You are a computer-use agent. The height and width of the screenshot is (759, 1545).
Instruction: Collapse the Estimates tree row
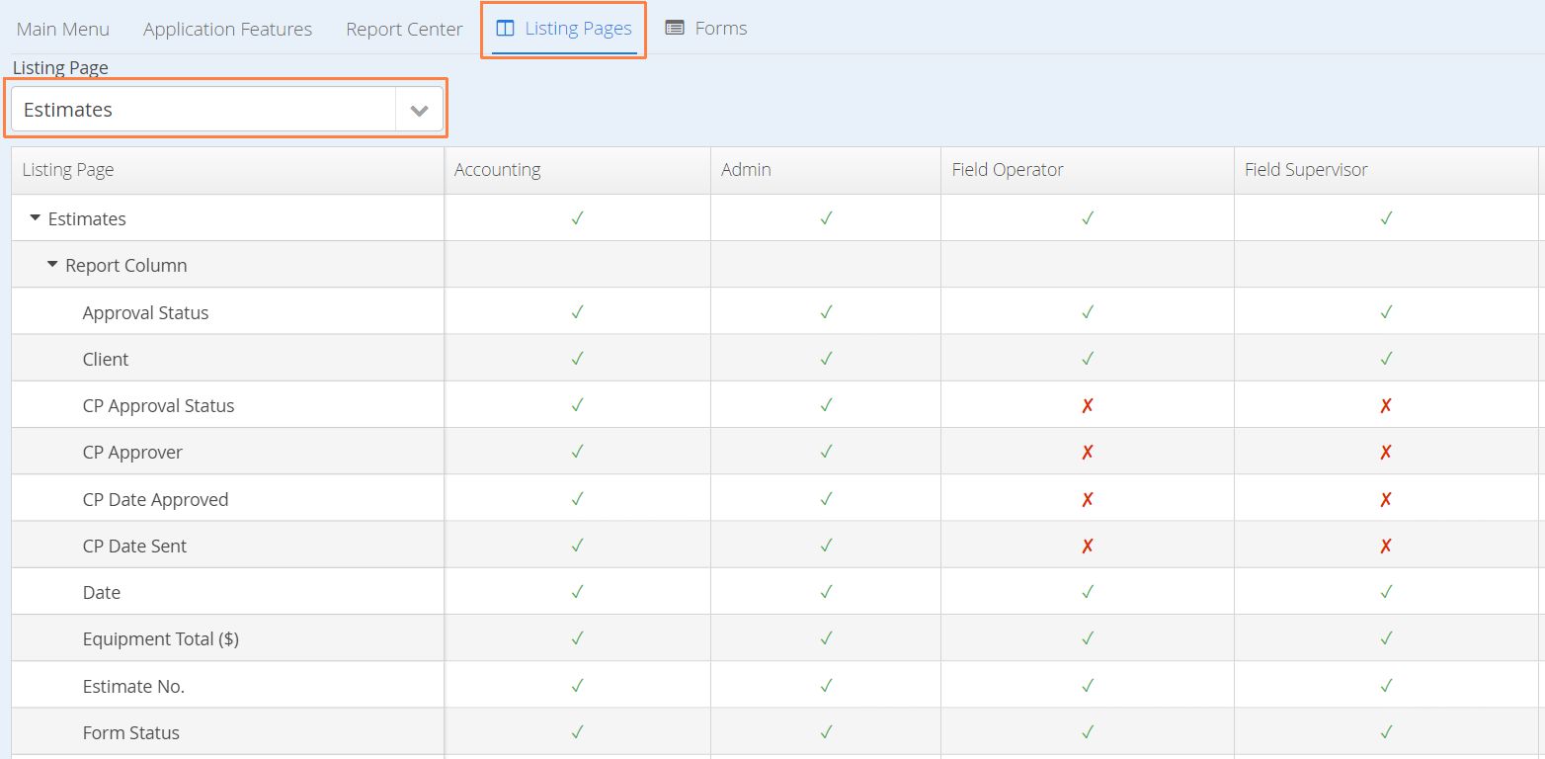36,217
